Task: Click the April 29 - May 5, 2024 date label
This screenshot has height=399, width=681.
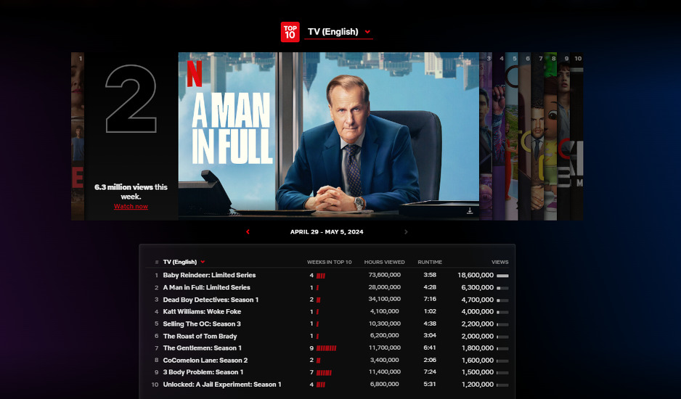Action: point(327,232)
